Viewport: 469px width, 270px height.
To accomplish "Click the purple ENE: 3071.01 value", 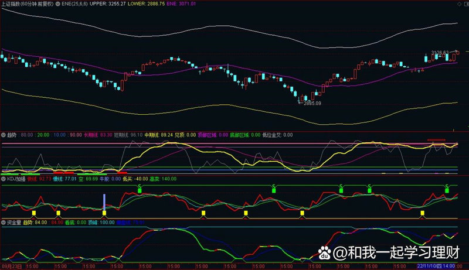I will pyautogui.click(x=181, y=4).
